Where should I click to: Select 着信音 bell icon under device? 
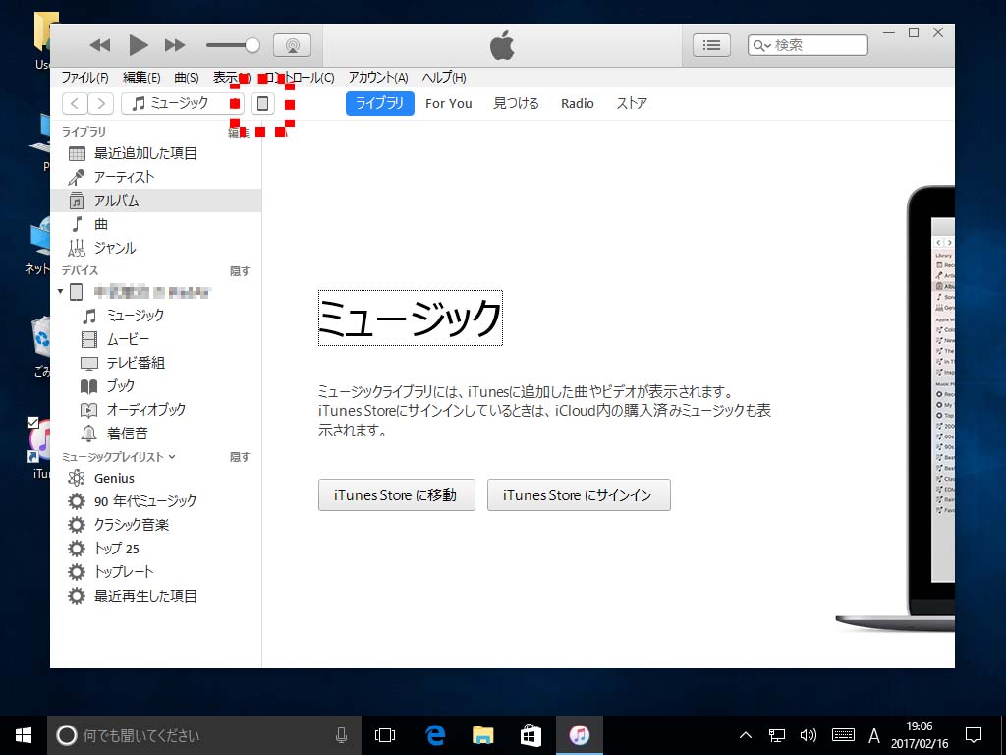88,434
